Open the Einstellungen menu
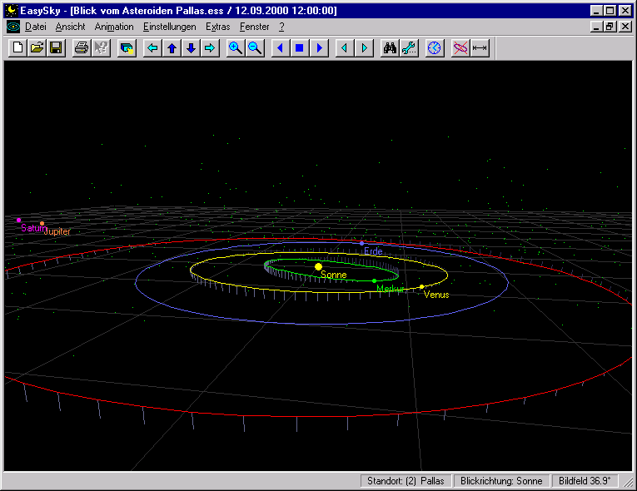637x491 pixels. coord(169,27)
